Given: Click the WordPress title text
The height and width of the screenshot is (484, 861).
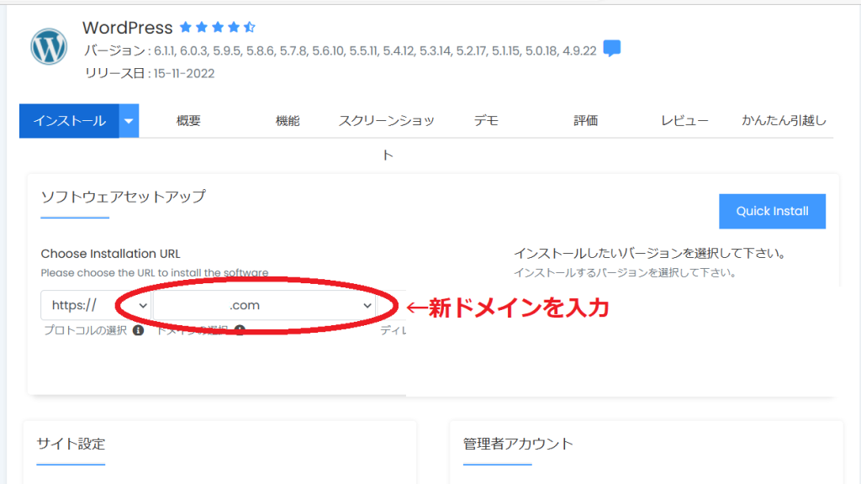Looking at the screenshot, I should [127, 28].
